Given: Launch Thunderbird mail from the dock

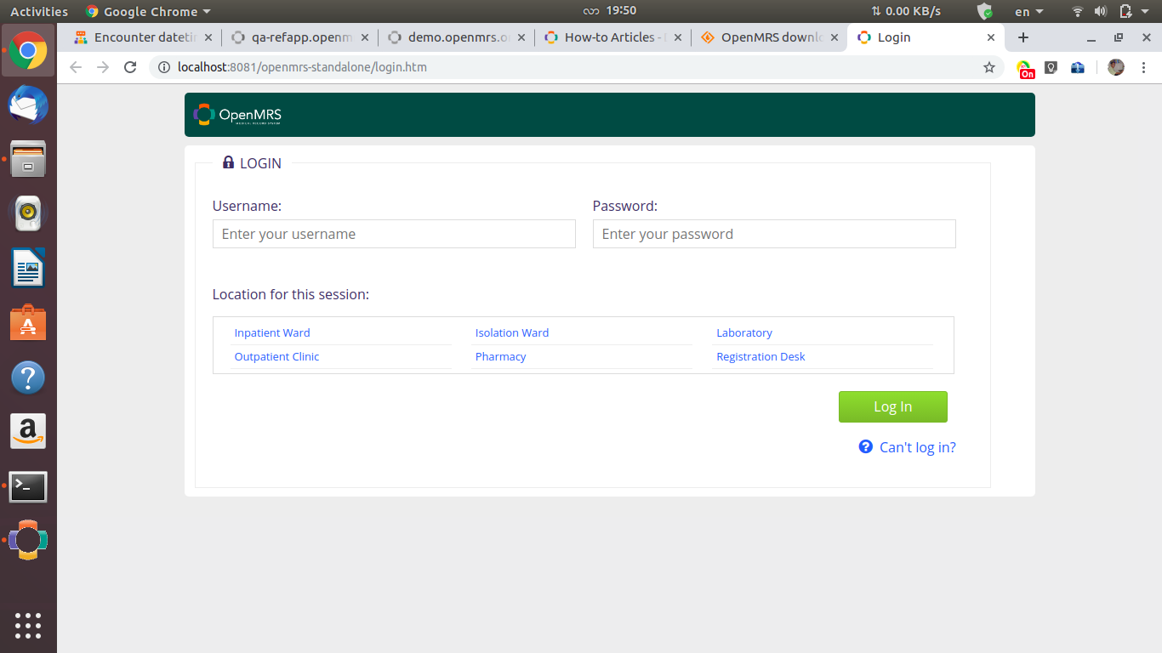Looking at the screenshot, I should coord(28,105).
